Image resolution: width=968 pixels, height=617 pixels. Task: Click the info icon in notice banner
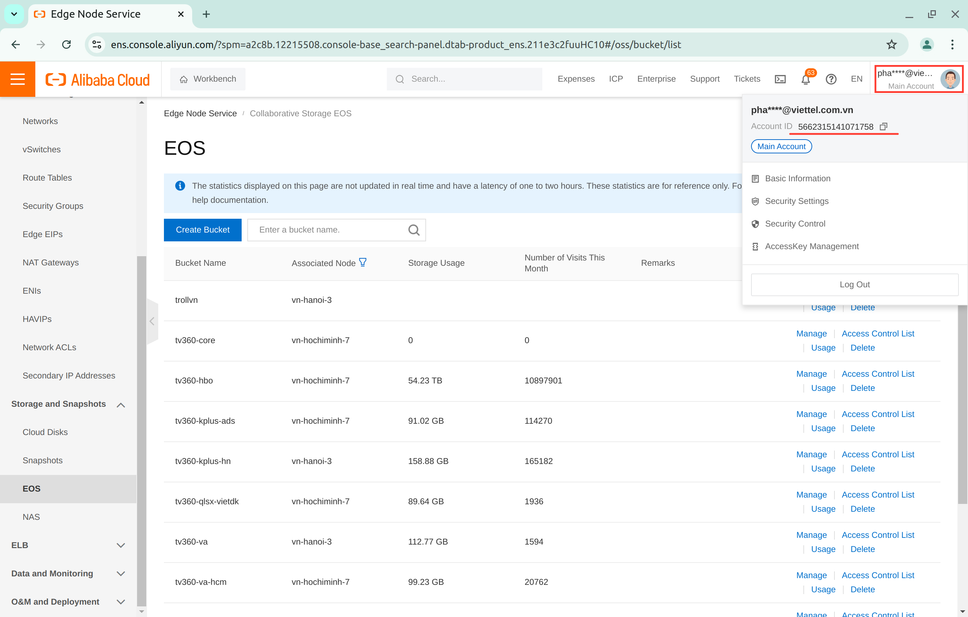180,186
